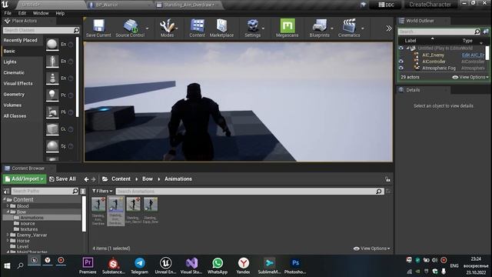
Task: Open the File menu
Action: coord(8,13)
